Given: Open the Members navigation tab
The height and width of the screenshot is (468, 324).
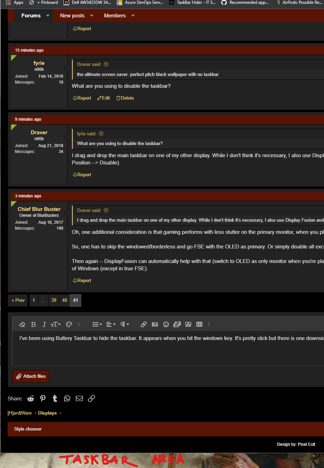Looking at the screenshot, I should [115, 16].
